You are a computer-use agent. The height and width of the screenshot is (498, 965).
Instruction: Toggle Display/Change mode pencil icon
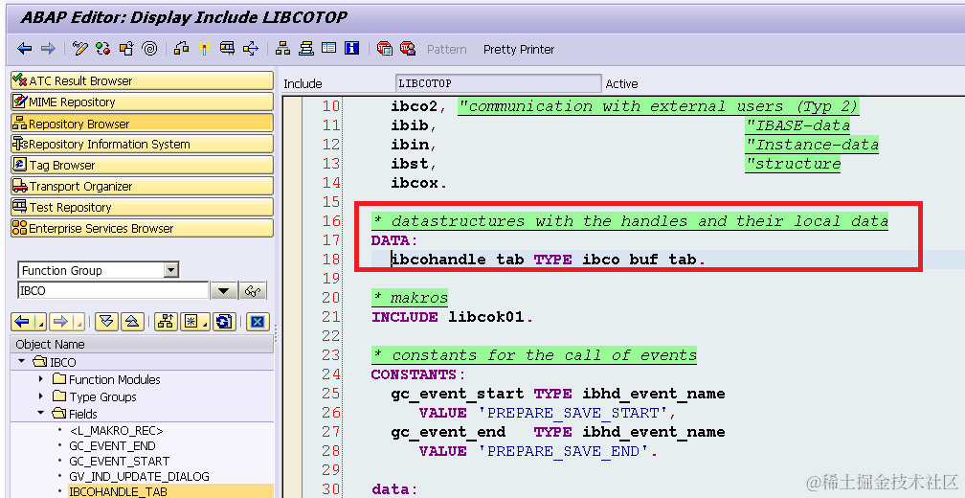[80, 49]
